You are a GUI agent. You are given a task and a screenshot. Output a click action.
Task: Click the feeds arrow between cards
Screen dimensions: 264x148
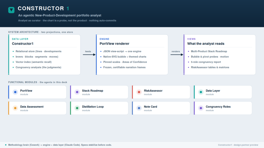[89, 55]
